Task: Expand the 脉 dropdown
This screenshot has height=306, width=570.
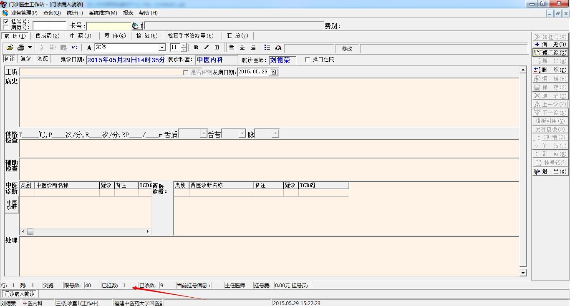Action: pyautogui.click(x=275, y=134)
